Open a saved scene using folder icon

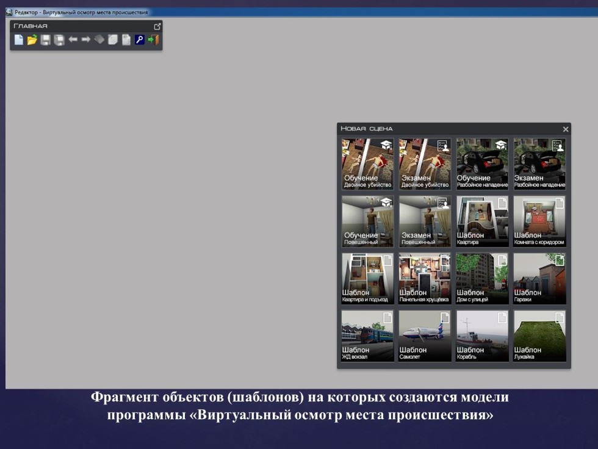coord(31,39)
